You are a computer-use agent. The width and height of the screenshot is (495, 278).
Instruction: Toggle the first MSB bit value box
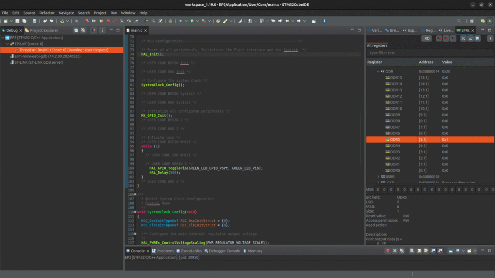coord(377,190)
